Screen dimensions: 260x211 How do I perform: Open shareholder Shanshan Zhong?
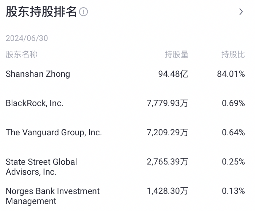click(x=38, y=74)
